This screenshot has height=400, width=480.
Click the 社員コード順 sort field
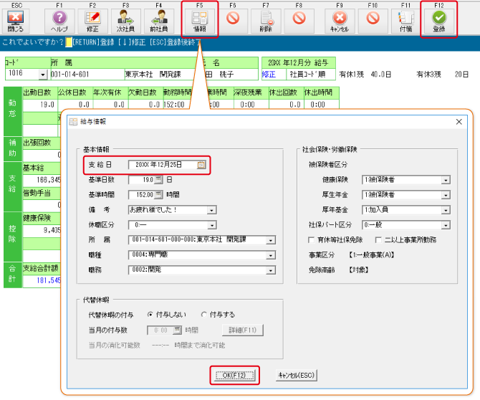[310, 75]
